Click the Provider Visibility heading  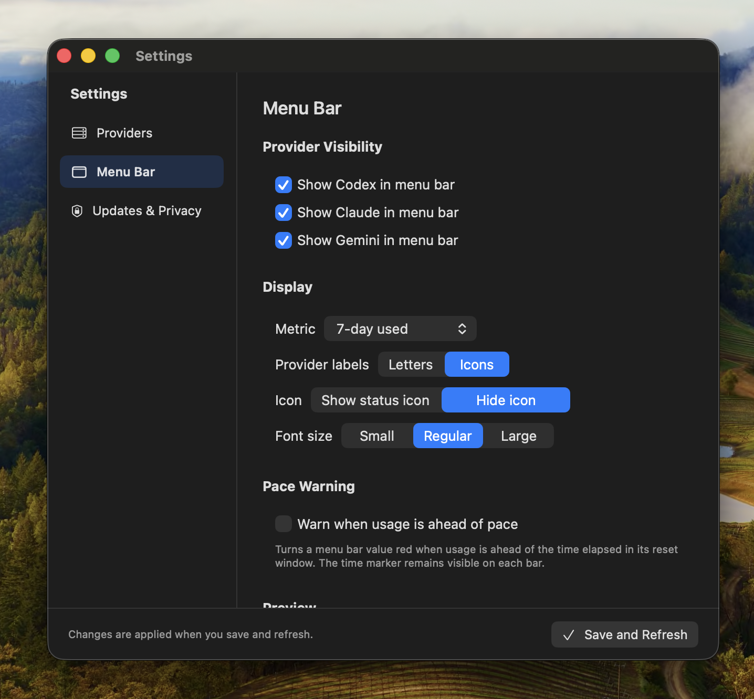coord(322,147)
